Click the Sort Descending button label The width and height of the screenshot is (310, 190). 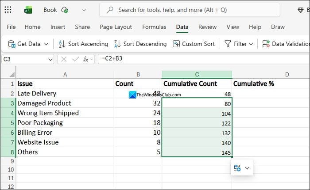[145, 44]
